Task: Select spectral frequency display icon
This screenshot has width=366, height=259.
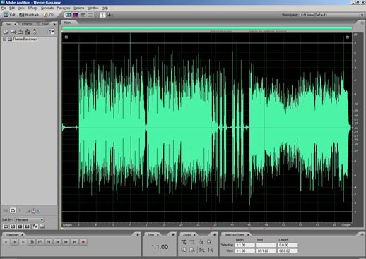Action: [x=76, y=15]
